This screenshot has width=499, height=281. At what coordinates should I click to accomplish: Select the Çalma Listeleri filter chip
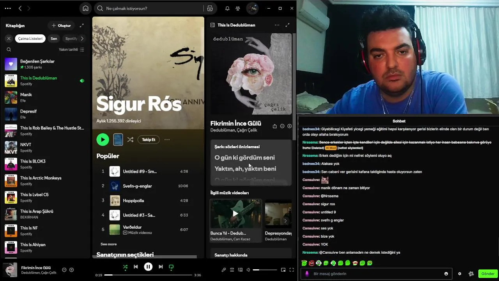click(30, 39)
